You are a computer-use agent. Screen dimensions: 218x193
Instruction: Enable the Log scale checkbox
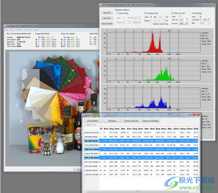(x=201, y=20)
